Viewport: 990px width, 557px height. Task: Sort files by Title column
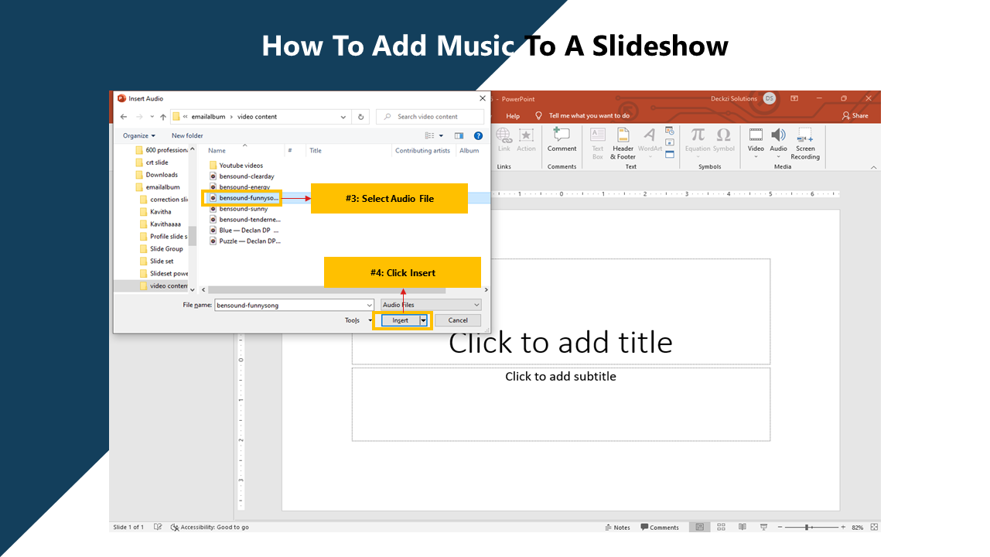(x=316, y=151)
